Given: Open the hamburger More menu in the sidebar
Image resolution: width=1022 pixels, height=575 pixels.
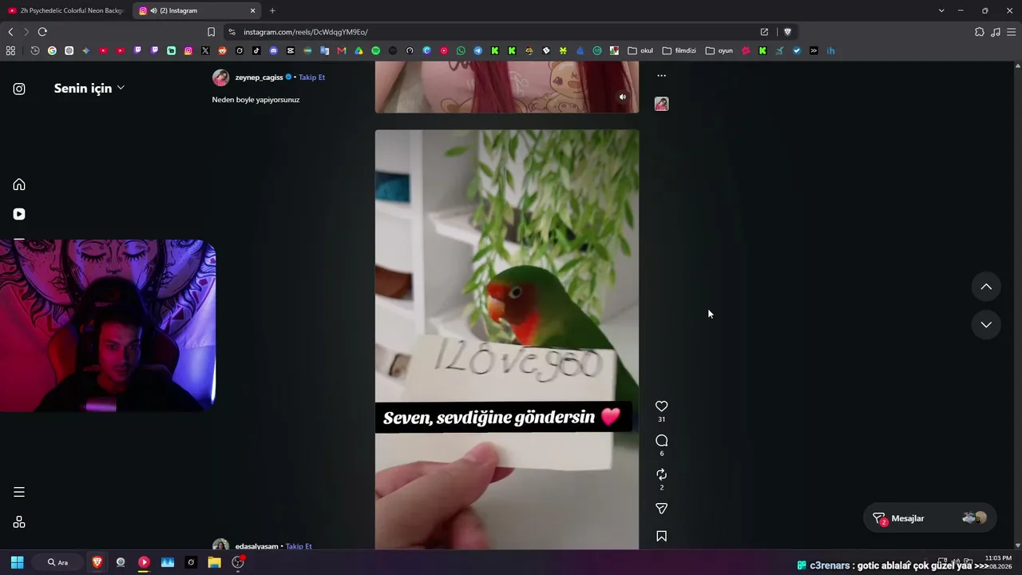Looking at the screenshot, I should [19, 492].
